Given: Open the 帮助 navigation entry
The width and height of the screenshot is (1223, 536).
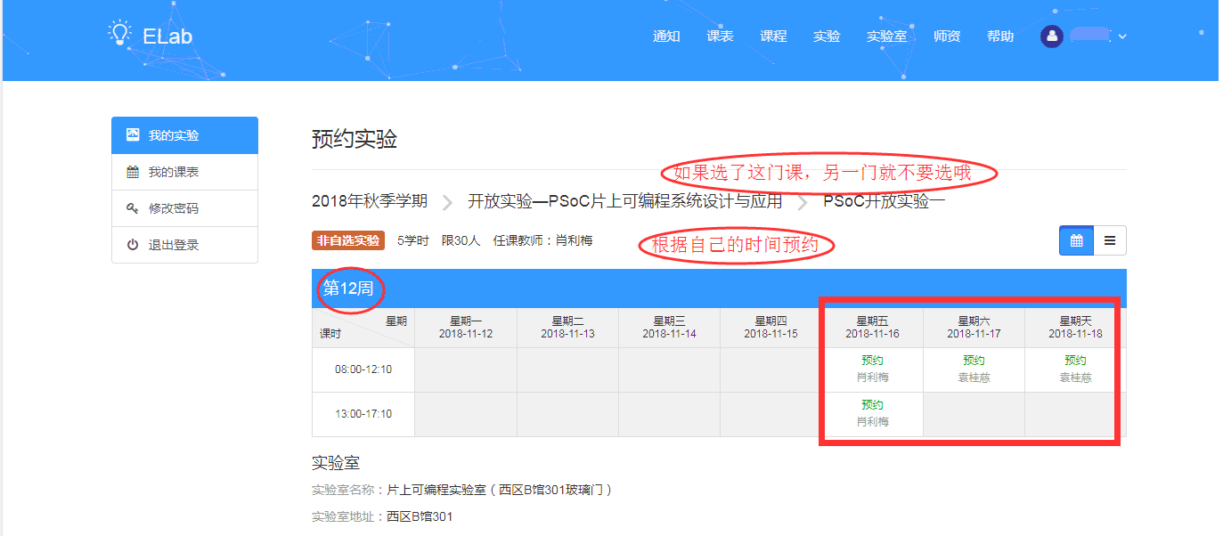Looking at the screenshot, I should coord(999,37).
